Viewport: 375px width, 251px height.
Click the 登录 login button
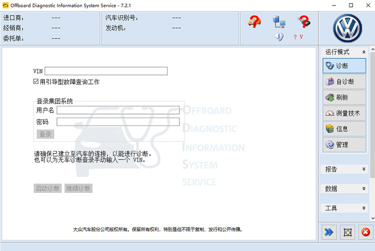coord(45,134)
